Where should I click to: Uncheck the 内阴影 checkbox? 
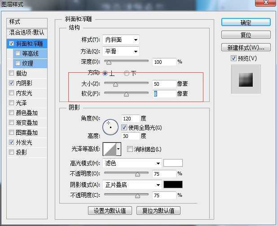pyautogui.click(x=11, y=83)
